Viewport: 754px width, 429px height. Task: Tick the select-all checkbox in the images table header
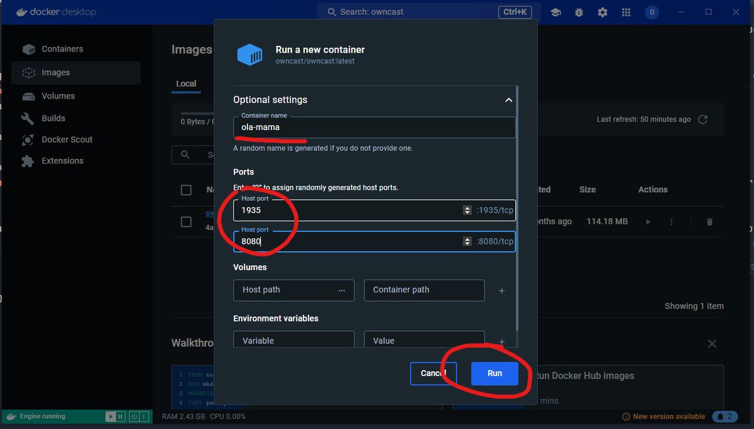pyautogui.click(x=186, y=190)
